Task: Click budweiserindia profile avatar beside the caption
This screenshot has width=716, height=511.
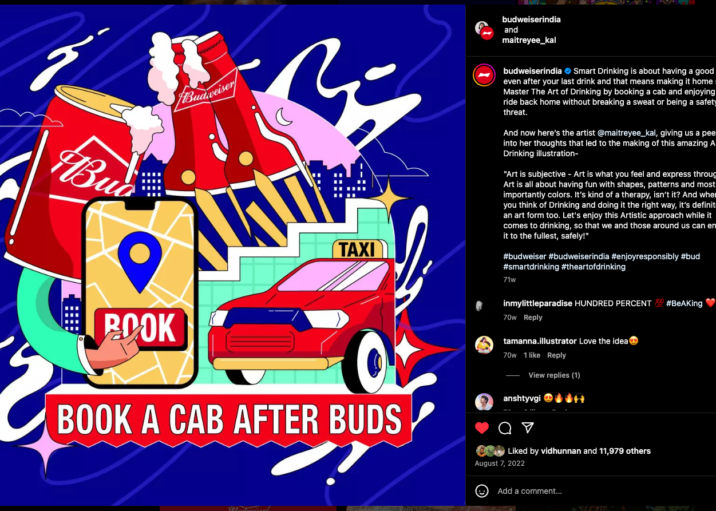Action: pyautogui.click(x=484, y=76)
